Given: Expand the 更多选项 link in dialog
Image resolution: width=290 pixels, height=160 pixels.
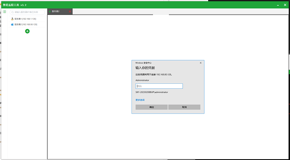Looking at the screenshot, I should [x=140, y=100].
